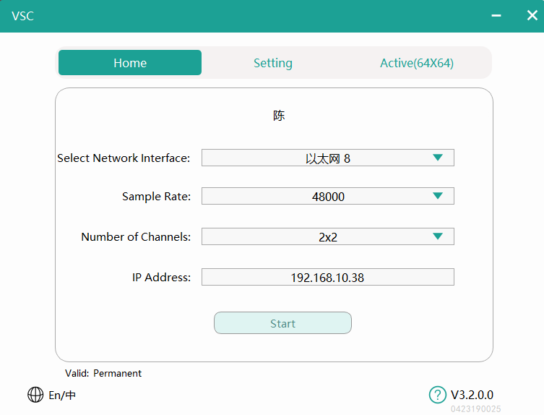
Task: Click the Valid: Permanent license text
Action: (x=103, y=373)
